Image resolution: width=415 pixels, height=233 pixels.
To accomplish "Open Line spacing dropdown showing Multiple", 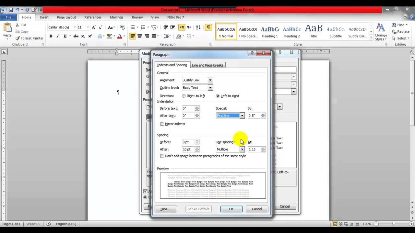I will (x=242, y=150).
